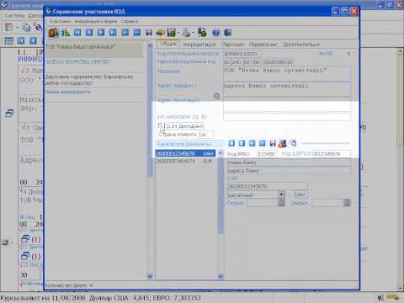Screen dimensions: 404x303
Task: Open the Участники menu
Action: pyautogui.click(x=61, y=21)
